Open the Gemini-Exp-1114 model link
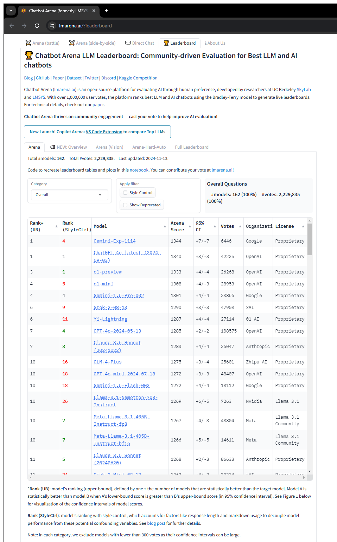The width and height of the screenshot is (337, 542). pyautogui.click(x=115, y=241)
